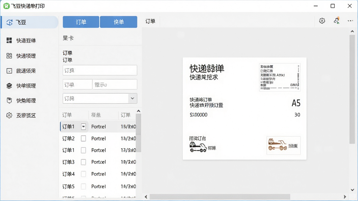Maximize the 飞豆快递单打印 window
358x201 pixels.
[333, 6]
